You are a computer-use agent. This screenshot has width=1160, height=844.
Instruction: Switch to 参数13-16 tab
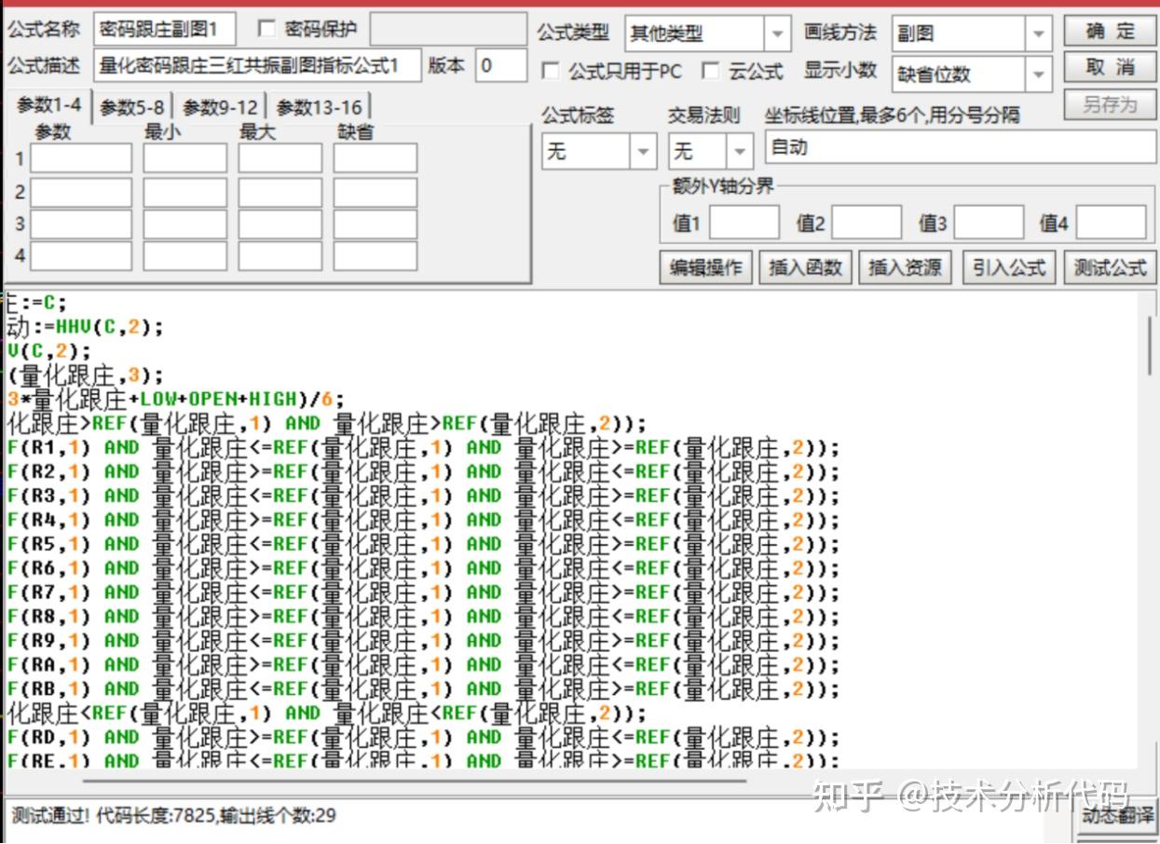click(x=319, y=108)
